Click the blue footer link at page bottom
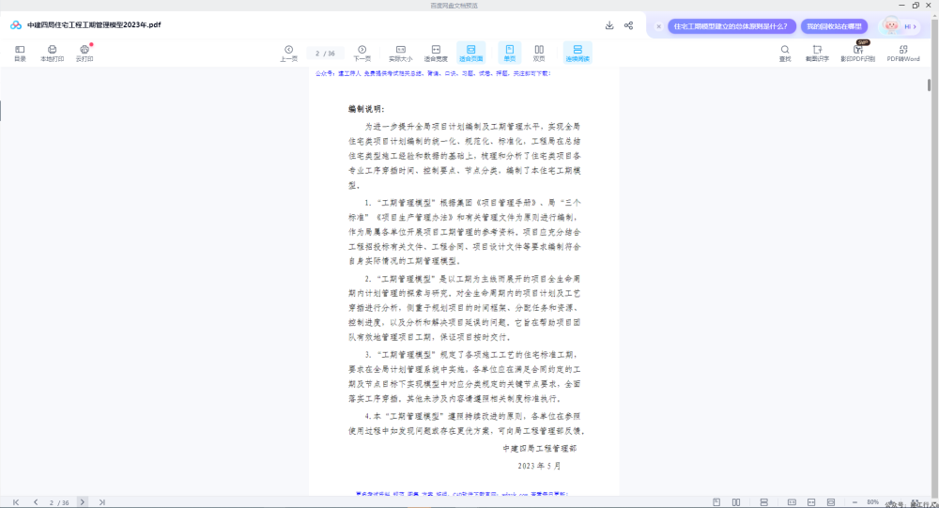This screenshot has width=939, height=508. [x=462, y=494]
